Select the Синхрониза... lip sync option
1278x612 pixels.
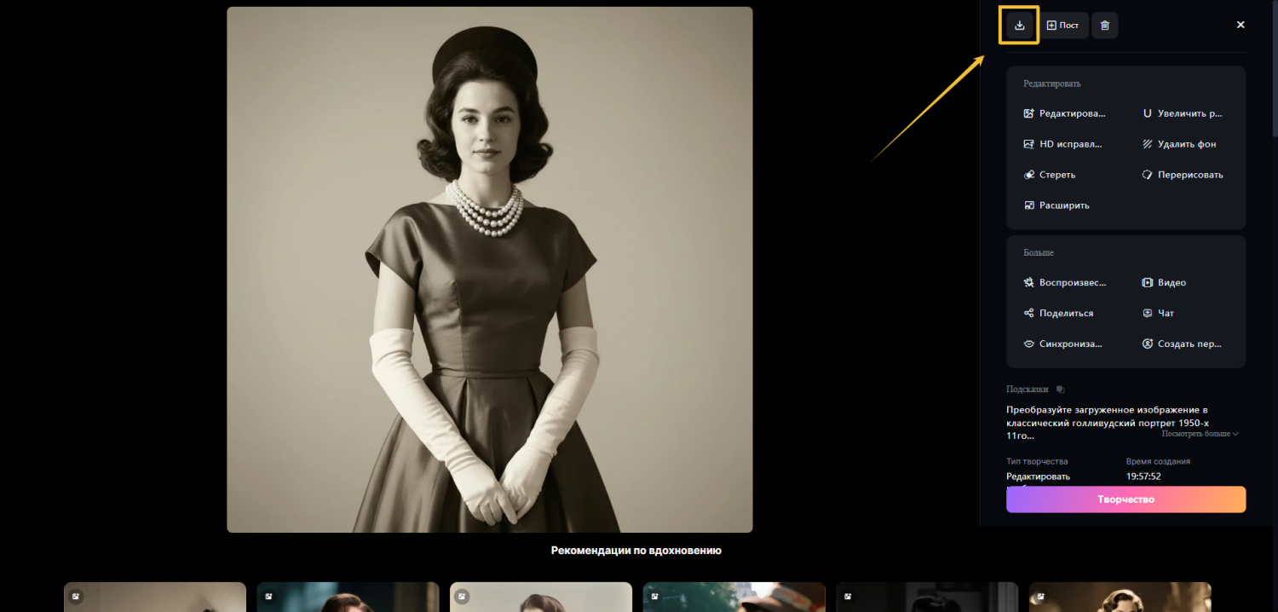[1063, 344]
